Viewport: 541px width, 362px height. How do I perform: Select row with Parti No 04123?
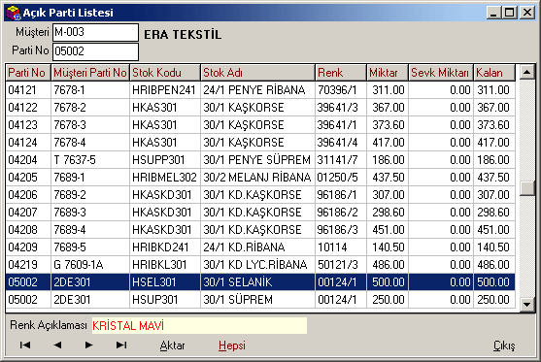click(x=260, y=125)
